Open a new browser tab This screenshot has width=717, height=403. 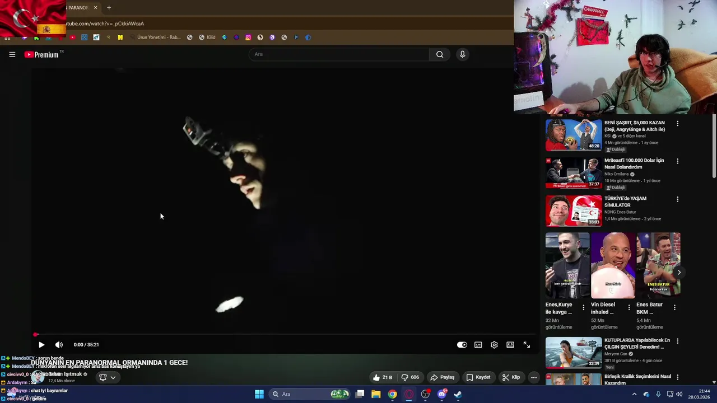click(x=109, y=8)
